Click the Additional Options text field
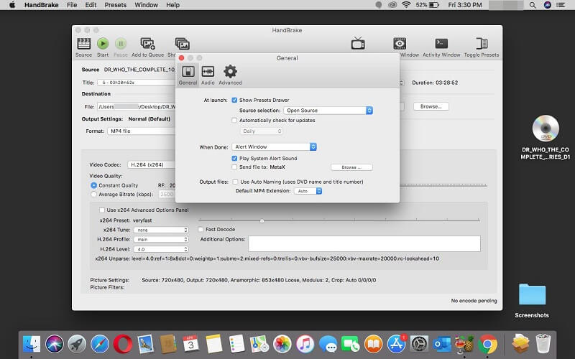 [364, 243]
